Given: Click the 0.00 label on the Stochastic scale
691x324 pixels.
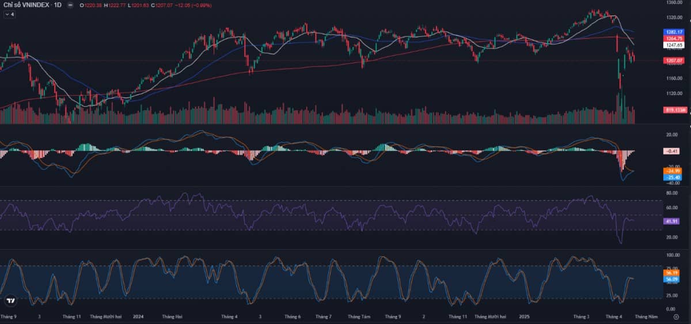Looking at the screenshot, I should click(671, 310).
